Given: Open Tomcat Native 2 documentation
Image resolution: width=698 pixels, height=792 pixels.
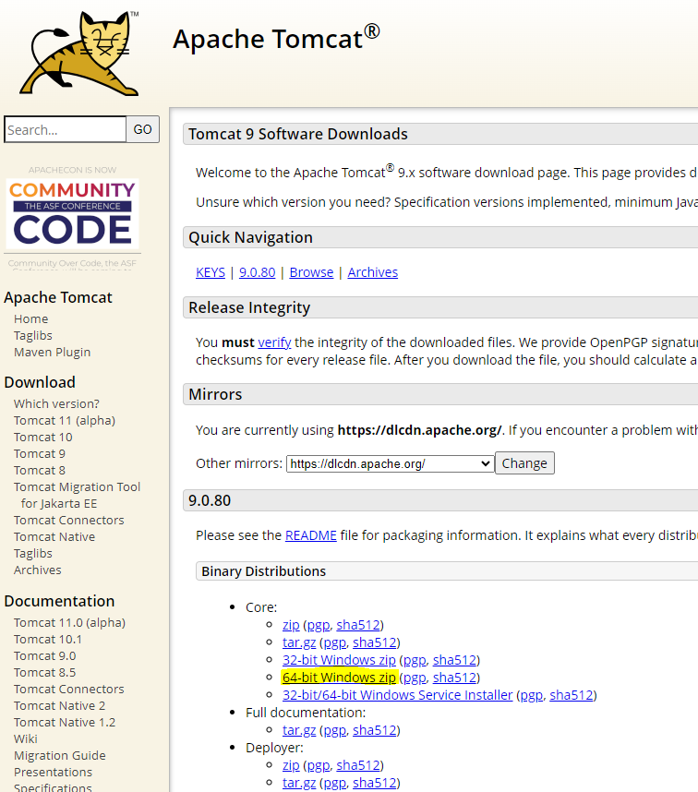Looking at the screenshot, I should coord(59,706).
